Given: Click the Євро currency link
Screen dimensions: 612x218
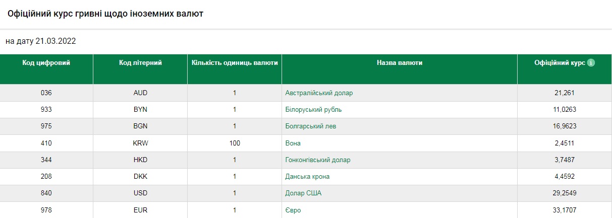Looking at the screenshot, I should [x=293, y=210].
